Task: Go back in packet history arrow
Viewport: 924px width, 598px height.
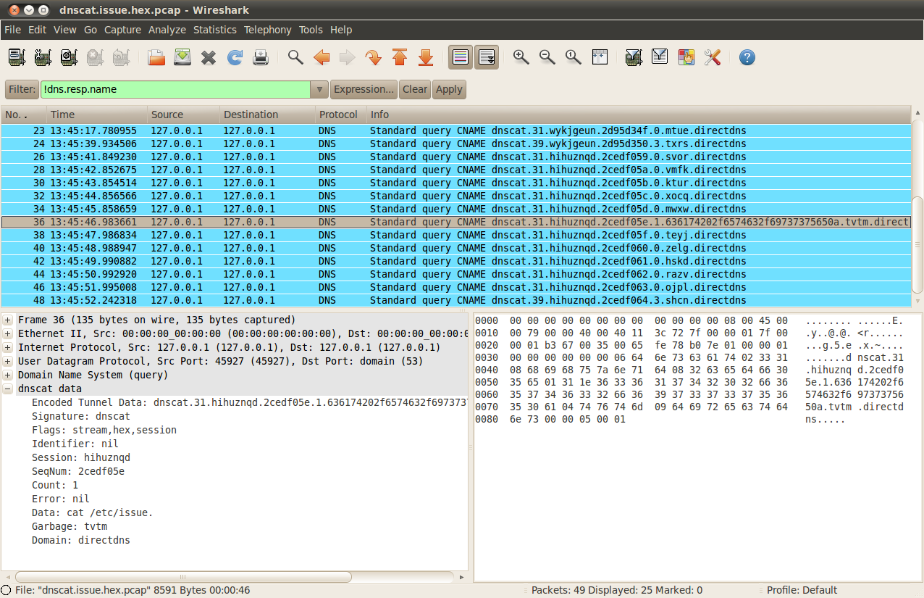Action: click(322, 57)
